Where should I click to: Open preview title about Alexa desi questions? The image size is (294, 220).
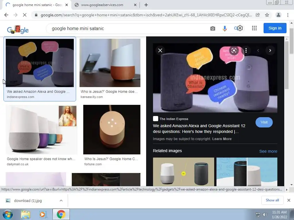pyautogui.click(x=199, y=129)
